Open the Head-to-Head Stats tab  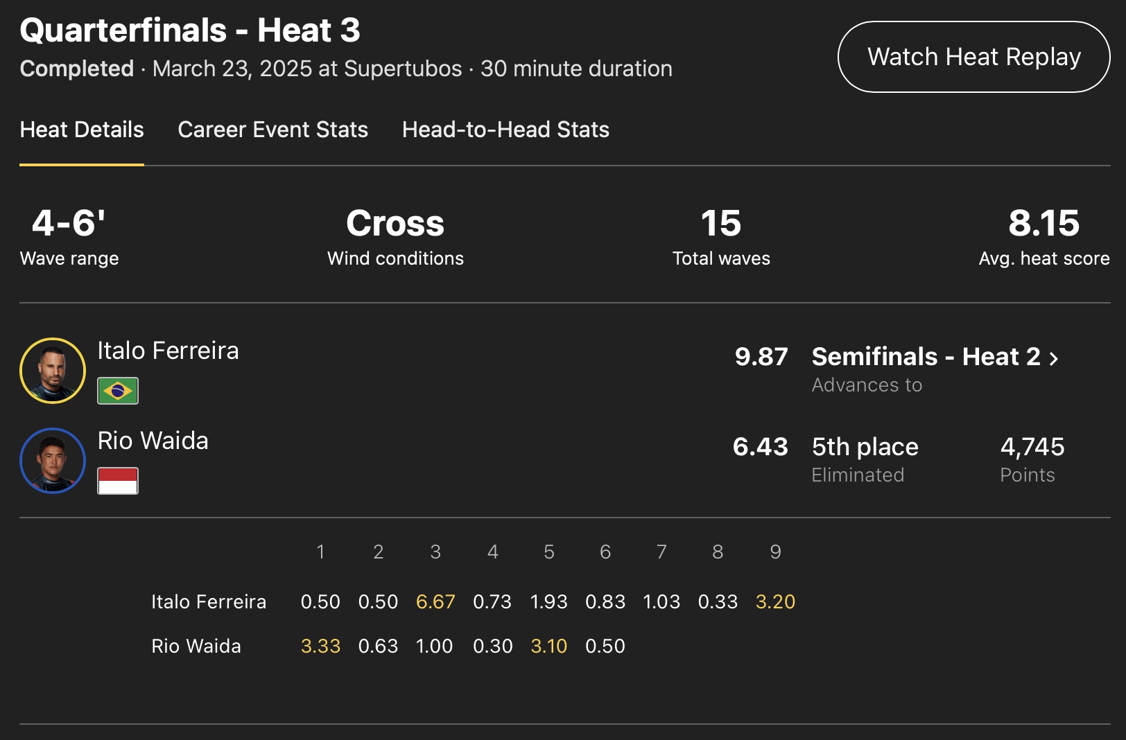(505, 130)
